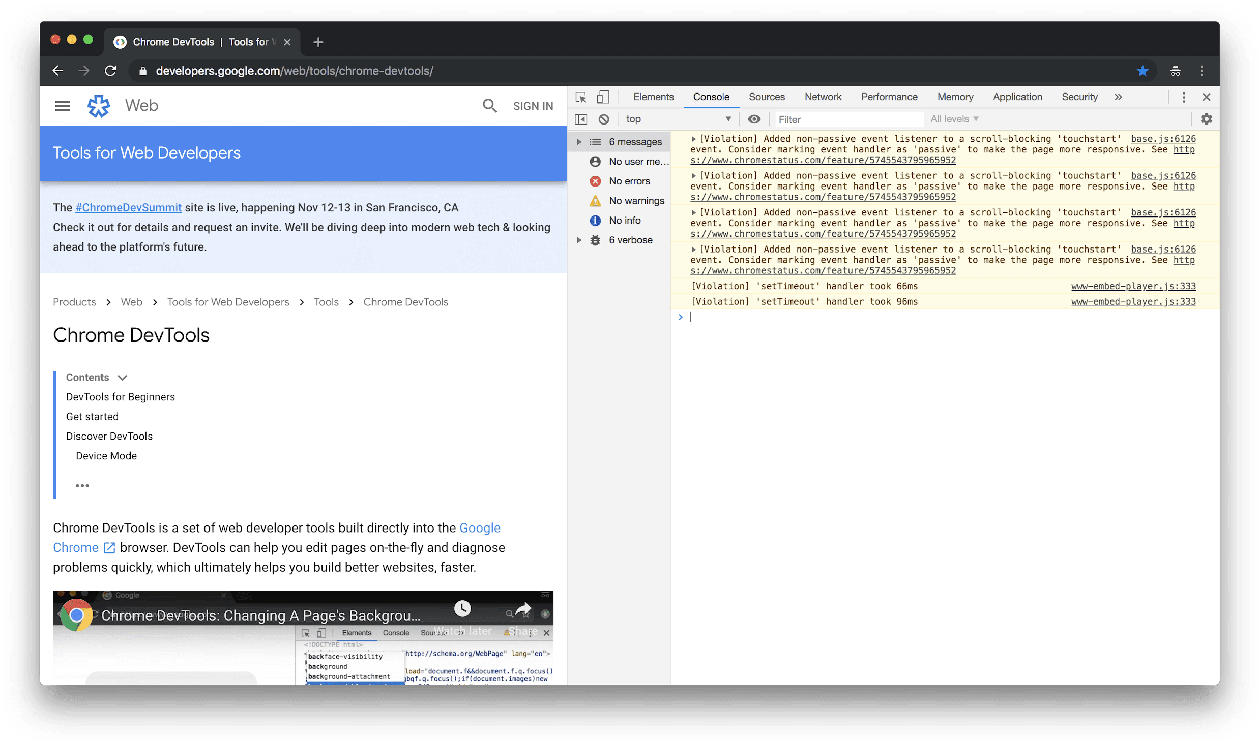Viewport: 1259px width, 745px height.
Task: Clear the console with the block icon
Action: tap(603, 119)
